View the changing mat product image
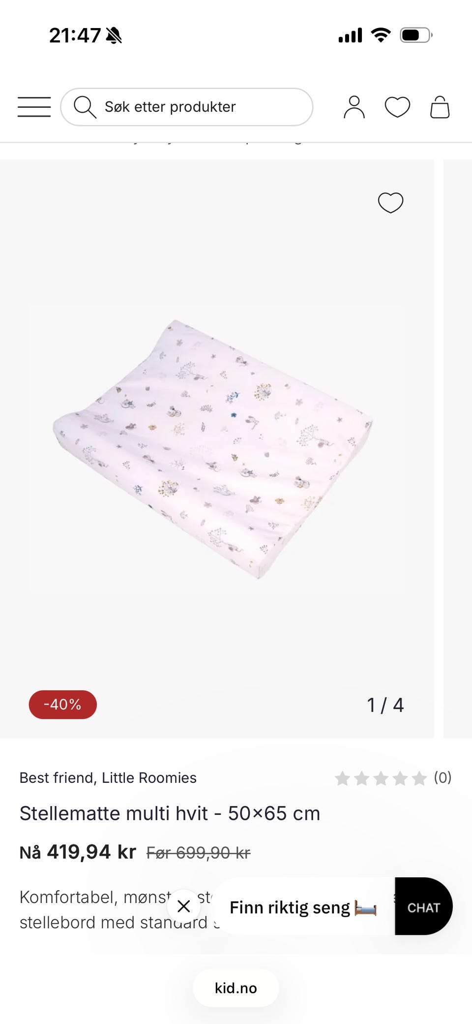Screen dimensions: 472x1024 tap(213, 449)
